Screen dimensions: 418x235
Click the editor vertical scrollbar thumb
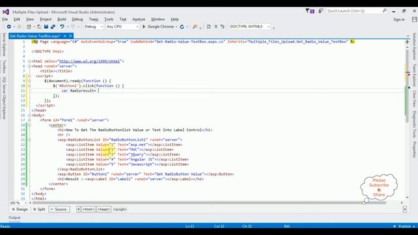(407, 86)
